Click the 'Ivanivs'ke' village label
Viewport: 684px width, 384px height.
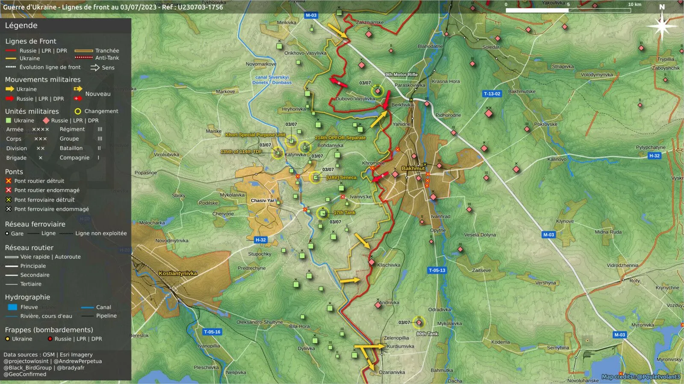point(360,197)
